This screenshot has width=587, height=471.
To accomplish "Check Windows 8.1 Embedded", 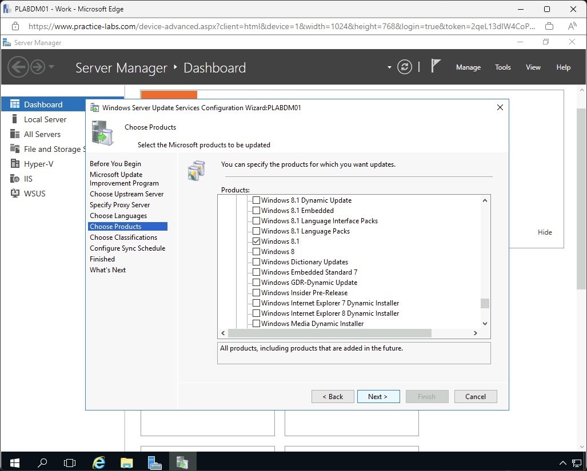I will point(257,211).
